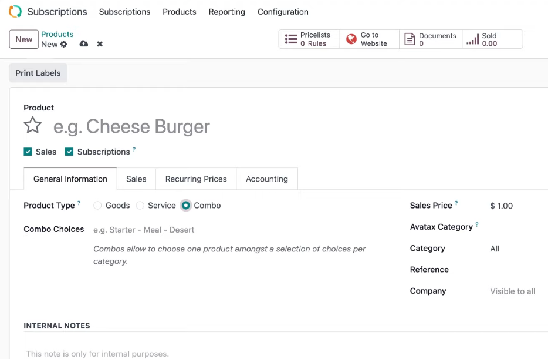Uncheck the Sales checkbox
Screen dimensions: 548x359
point(28,152)
